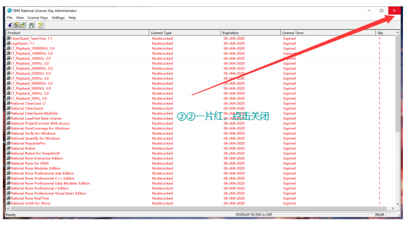Select the Rational Robot row
This screenshot has width=407, height=229.
click(x=201, y=148)
